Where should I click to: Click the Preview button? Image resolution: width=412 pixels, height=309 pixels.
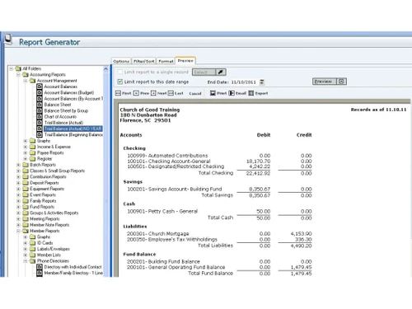(x=325, y=82)
